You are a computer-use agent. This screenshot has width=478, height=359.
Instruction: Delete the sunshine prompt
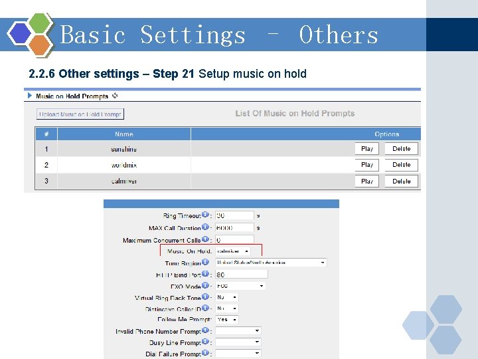click(x=401, y=149)
